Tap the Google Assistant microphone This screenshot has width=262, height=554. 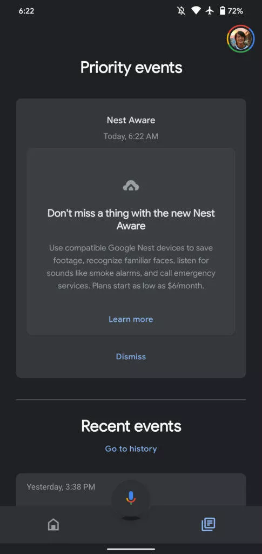(x=131, y=498)
